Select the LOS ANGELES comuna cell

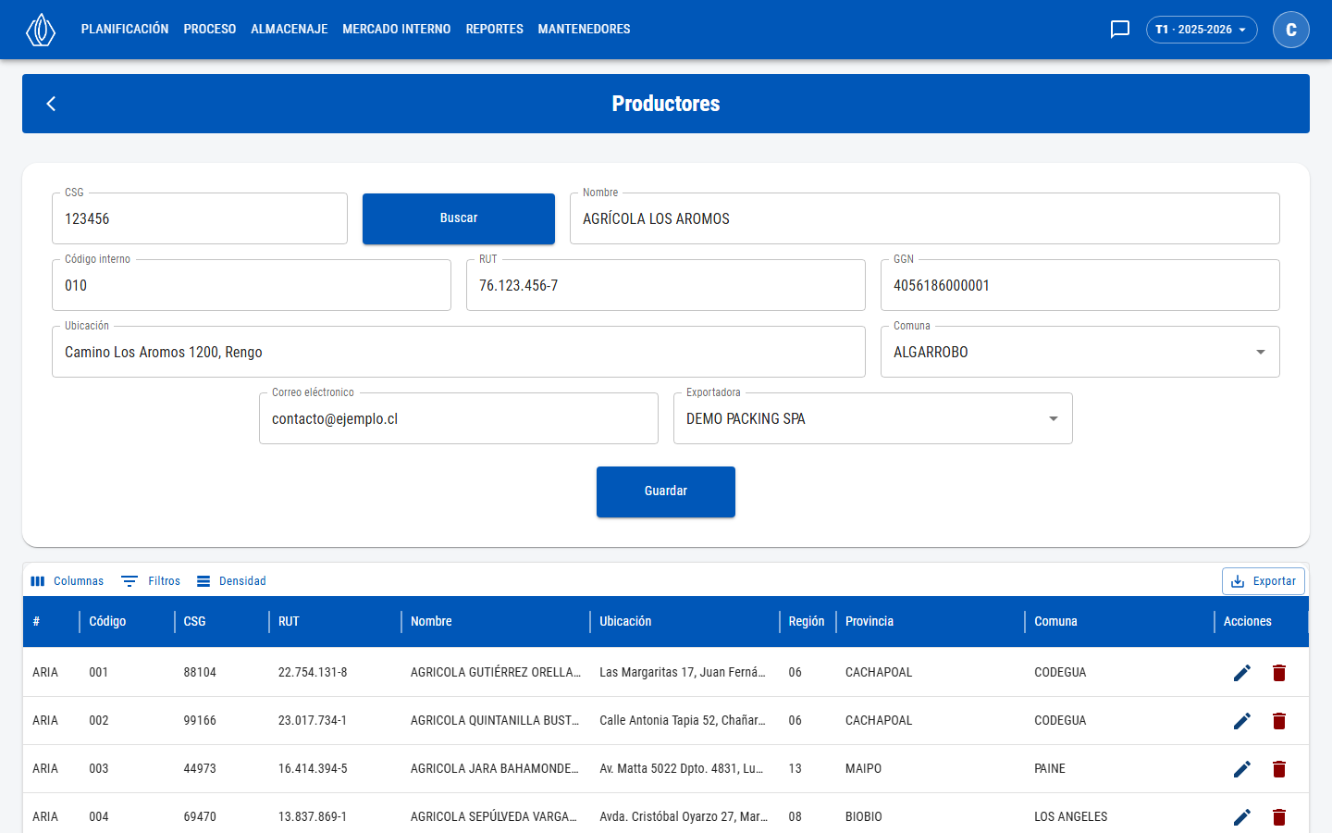pyautogui.click(x=1071, y=817)
